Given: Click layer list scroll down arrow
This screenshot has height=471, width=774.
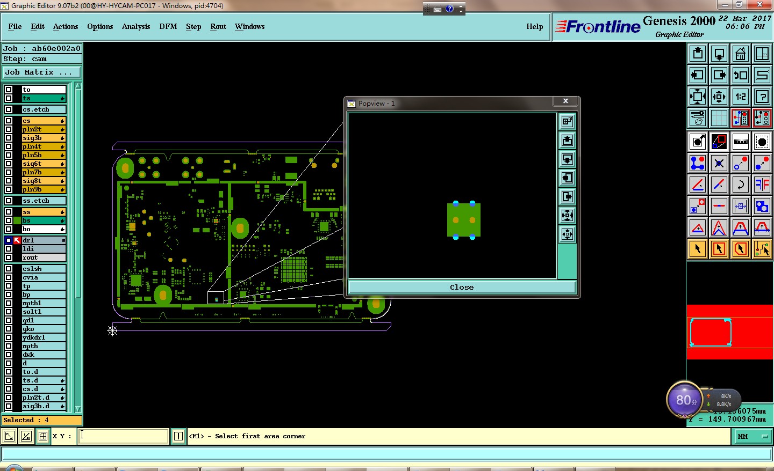Looking at the screenshot, I should pyautogui.click(x=78, y=409).
